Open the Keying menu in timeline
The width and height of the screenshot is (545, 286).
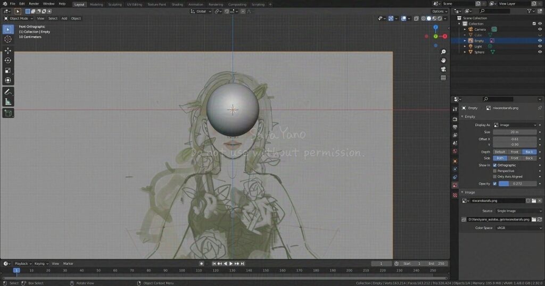[41, 264]
